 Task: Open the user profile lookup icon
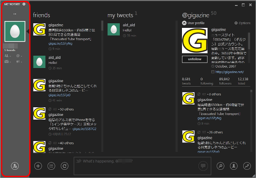click(x=234, y=166)
